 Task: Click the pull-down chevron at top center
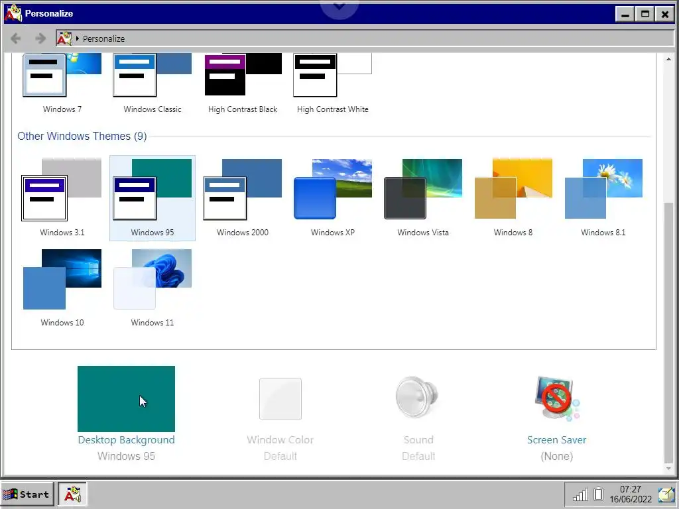point(339,6)
